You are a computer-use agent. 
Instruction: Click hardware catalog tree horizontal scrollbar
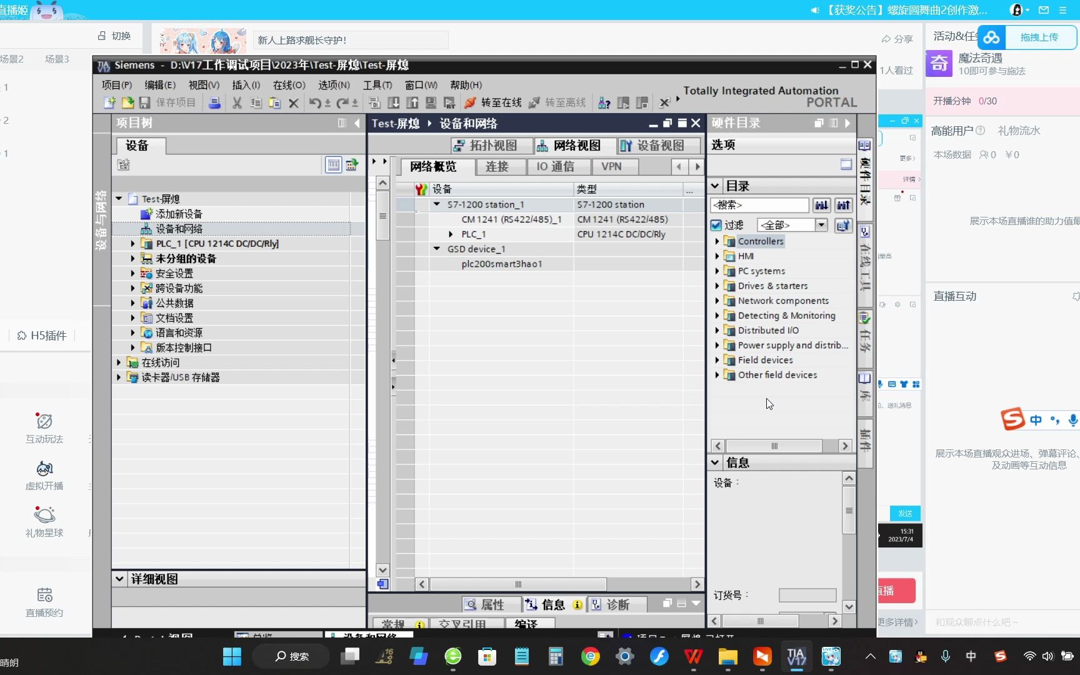tap(774, 446)
